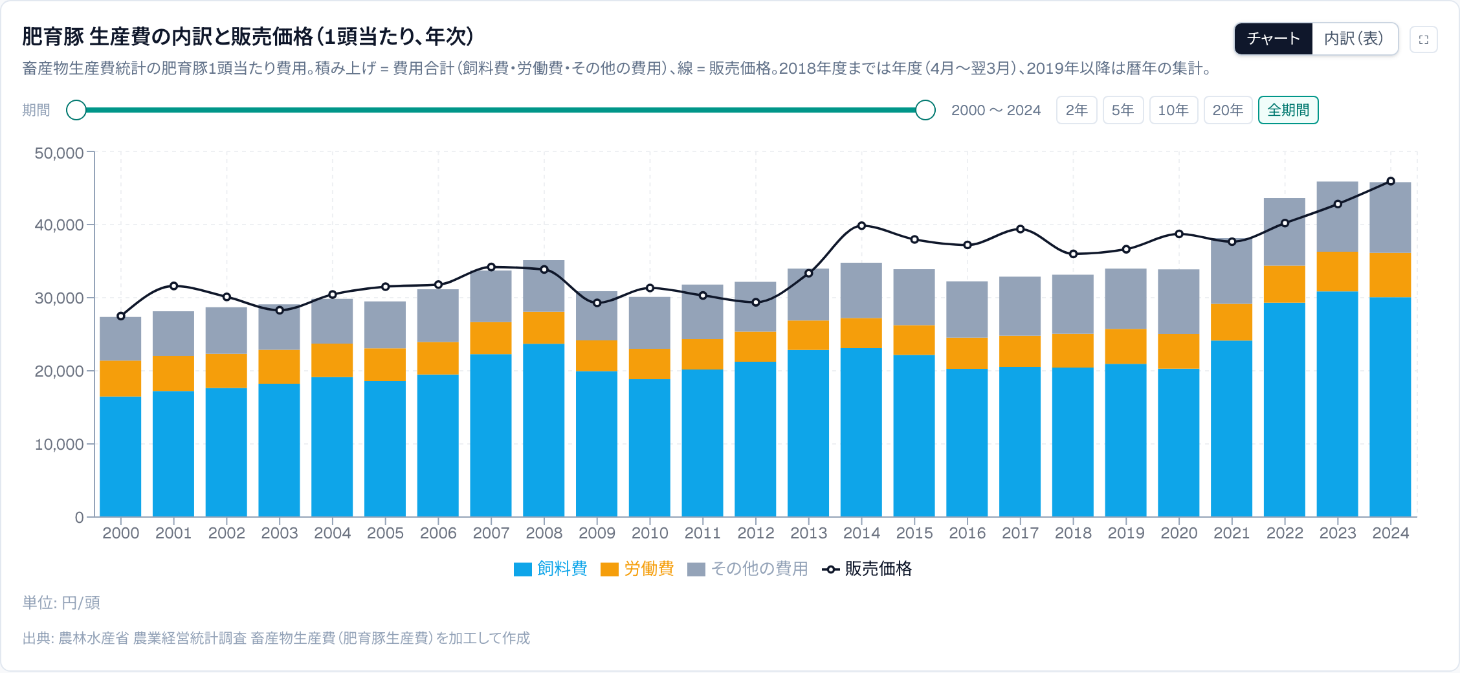Click the 販売価格 line marker icon in legend

[830, 569]
